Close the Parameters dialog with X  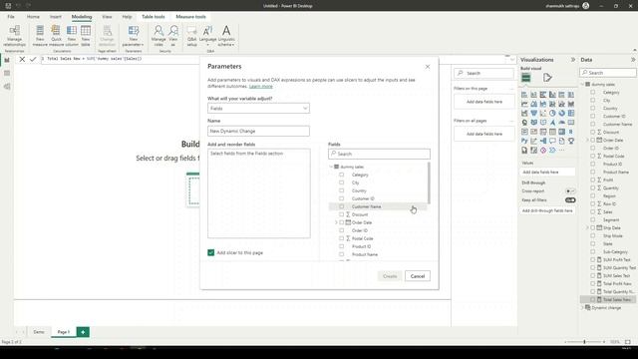click(x=428, y=67)
